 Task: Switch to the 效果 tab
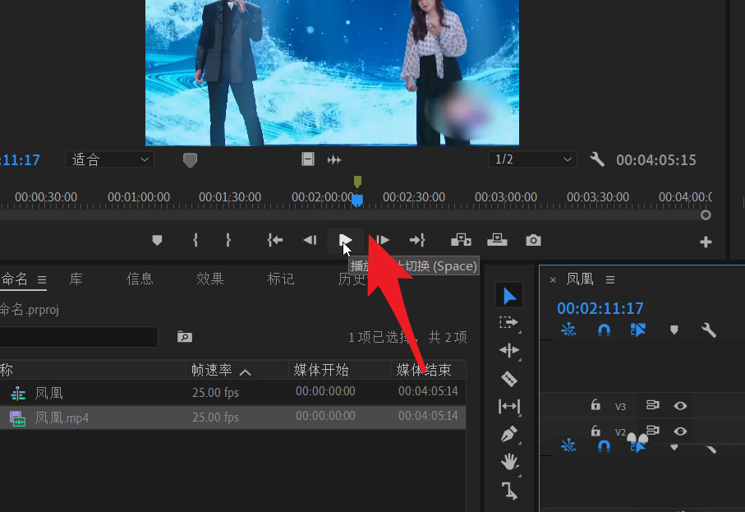click(x=209, y=279)
